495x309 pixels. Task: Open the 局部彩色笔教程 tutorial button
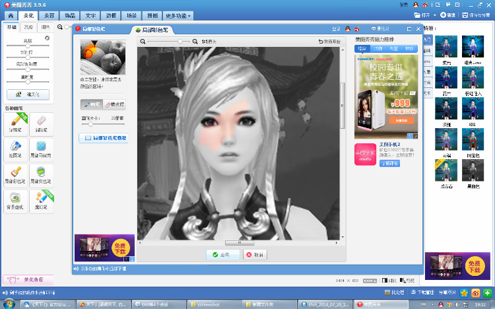coord(103,138)
